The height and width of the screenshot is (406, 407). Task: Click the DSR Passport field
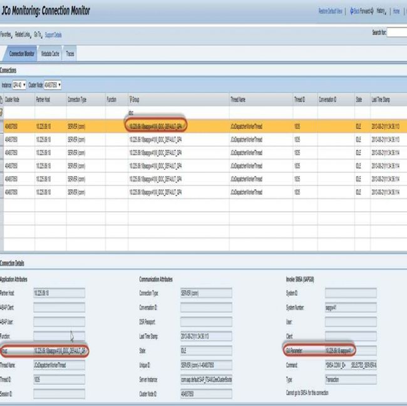tap(206, 322)
